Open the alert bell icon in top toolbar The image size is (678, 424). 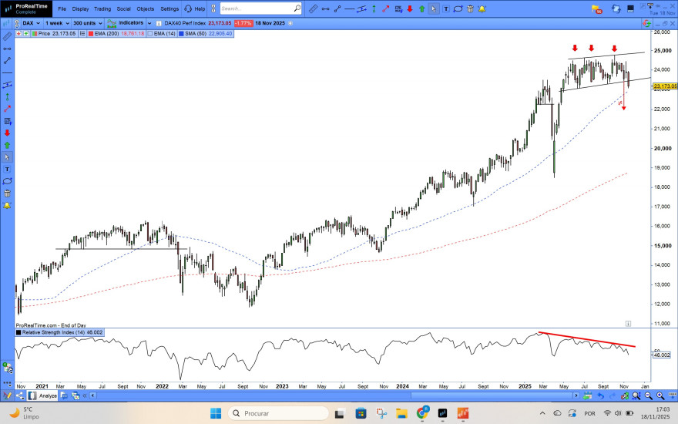click(x=482, y=8)
